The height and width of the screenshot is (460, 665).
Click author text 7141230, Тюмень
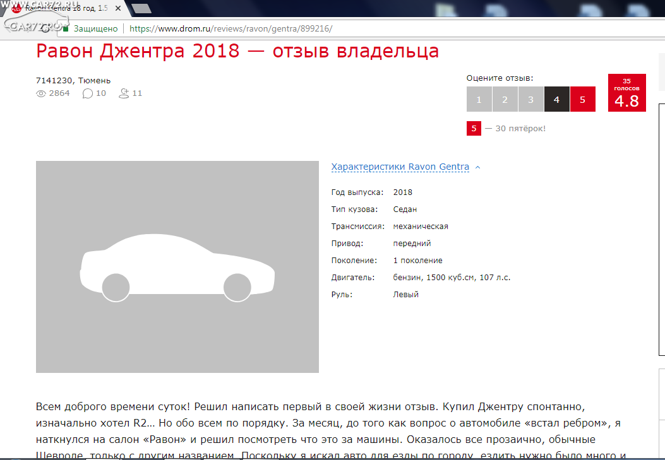pos(73,81)
